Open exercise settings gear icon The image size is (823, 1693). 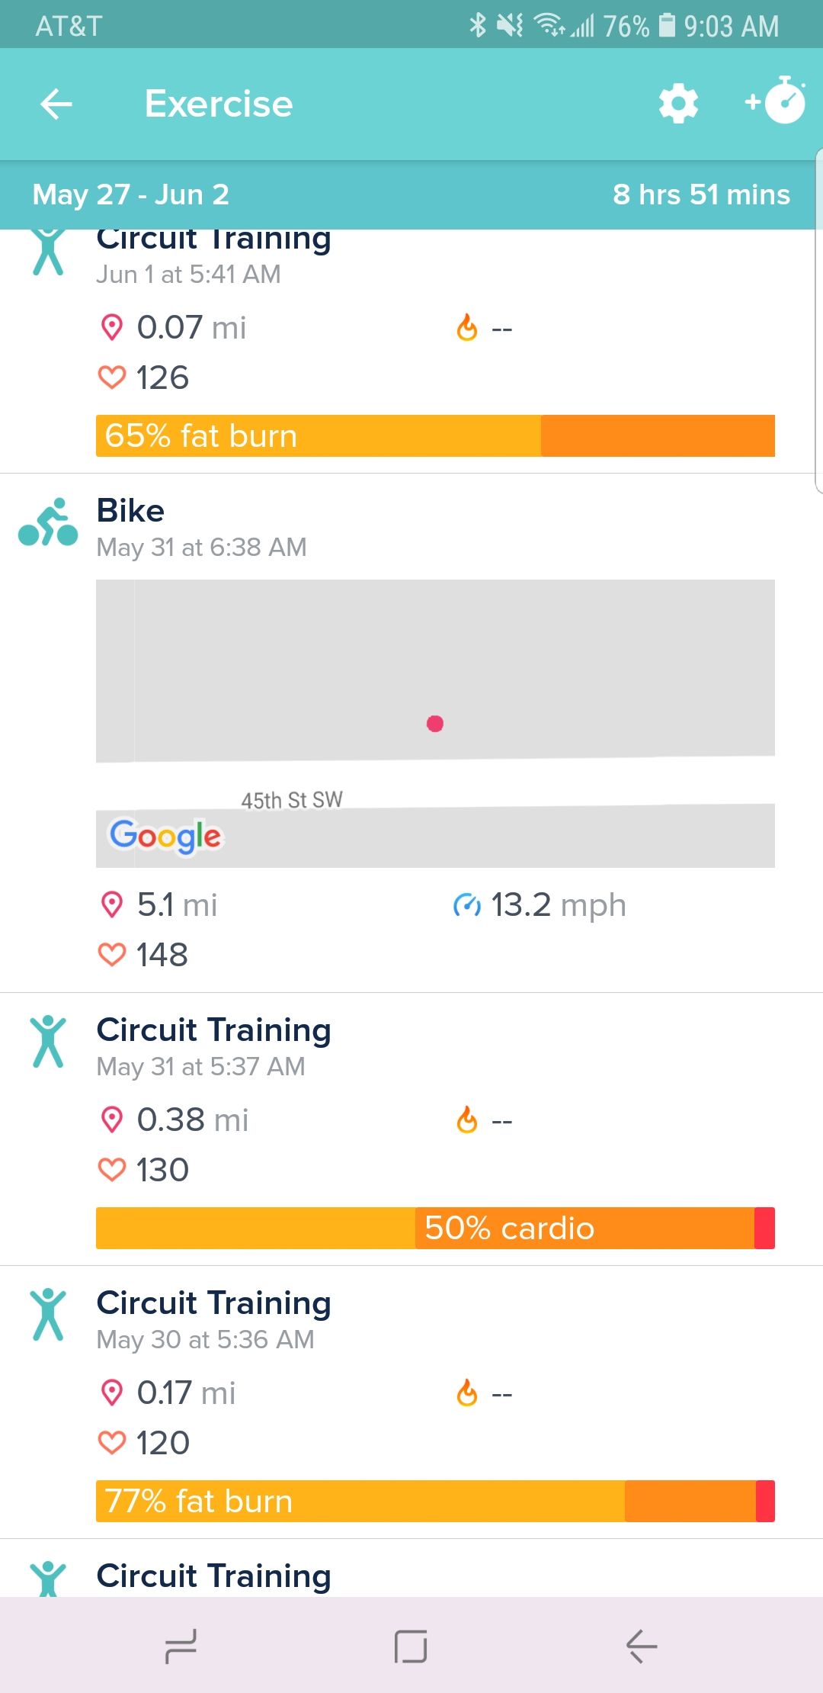click(x=678, y=104)
